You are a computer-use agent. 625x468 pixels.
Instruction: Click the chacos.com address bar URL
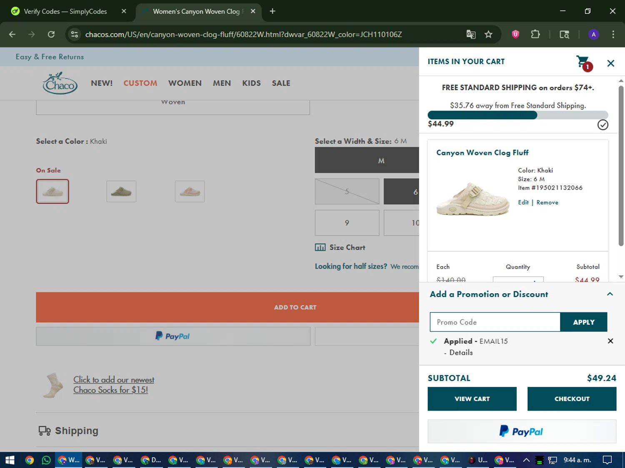(244, 35)
